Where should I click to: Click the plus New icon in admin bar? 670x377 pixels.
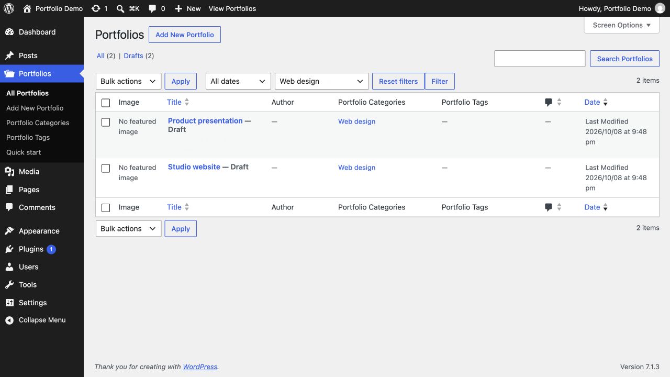click(178, 8)
